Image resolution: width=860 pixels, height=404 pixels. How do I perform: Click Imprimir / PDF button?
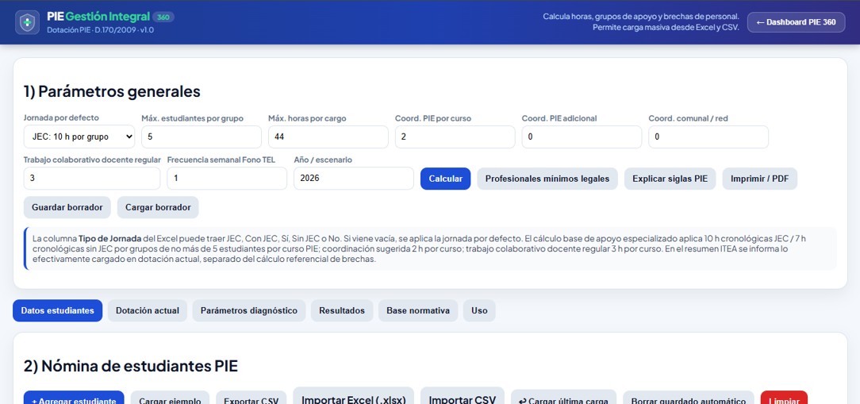(x=759, y=179)
